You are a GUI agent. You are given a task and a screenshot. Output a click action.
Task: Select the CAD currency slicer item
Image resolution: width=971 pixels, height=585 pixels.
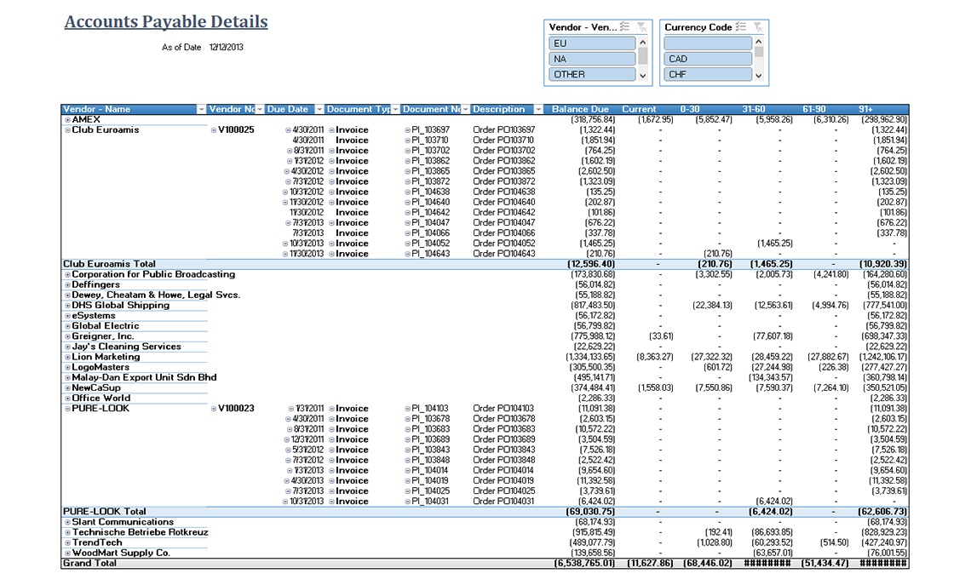[708, 59]
